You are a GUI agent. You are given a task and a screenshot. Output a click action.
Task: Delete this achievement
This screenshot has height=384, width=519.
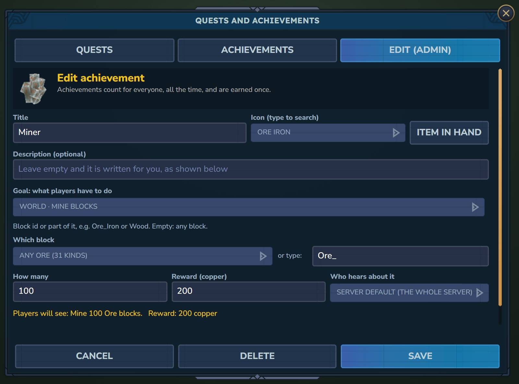pos(257,356)
